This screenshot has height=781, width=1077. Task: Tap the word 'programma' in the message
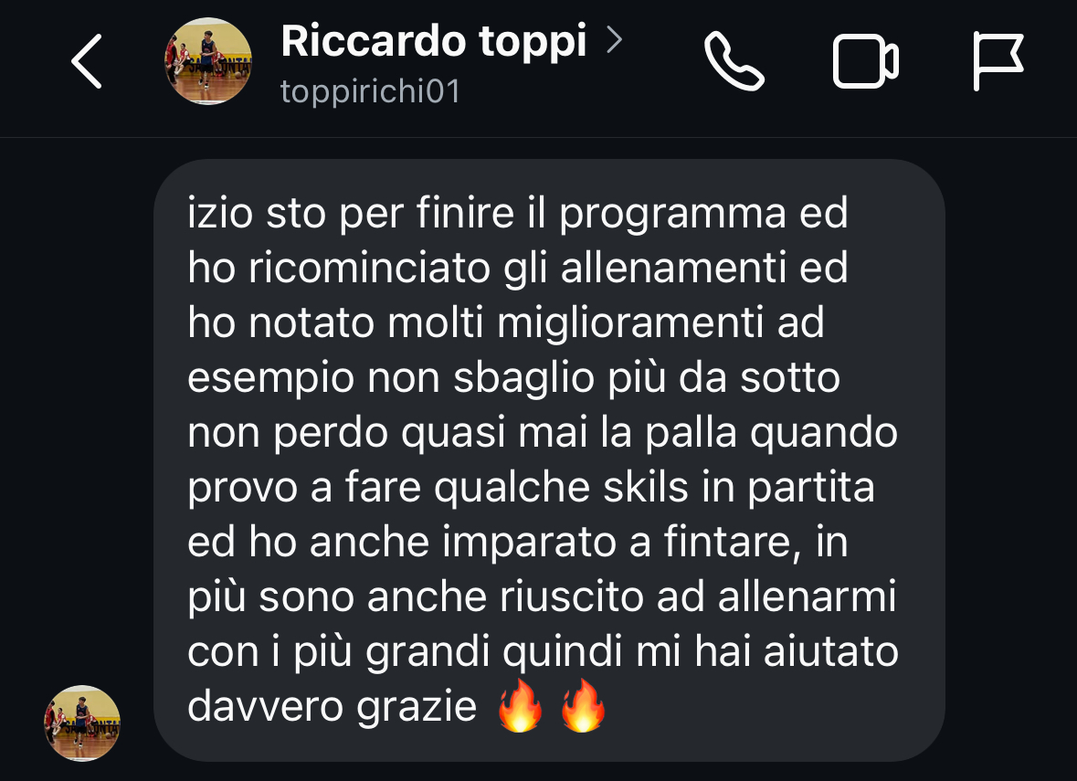[672, 215]
